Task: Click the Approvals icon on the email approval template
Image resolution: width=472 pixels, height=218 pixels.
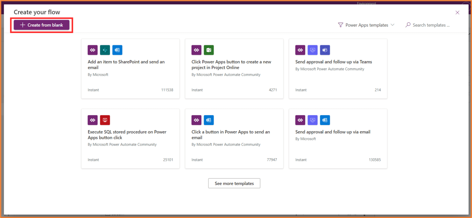Action: coord(313,120)
